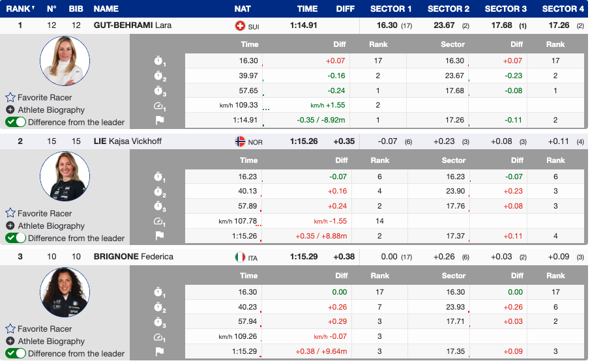Viewport: 590px width, 363px height.
Task: Click the star icon beside Gut-Behrami's Favorite Racer
Action: coord(10,97)
